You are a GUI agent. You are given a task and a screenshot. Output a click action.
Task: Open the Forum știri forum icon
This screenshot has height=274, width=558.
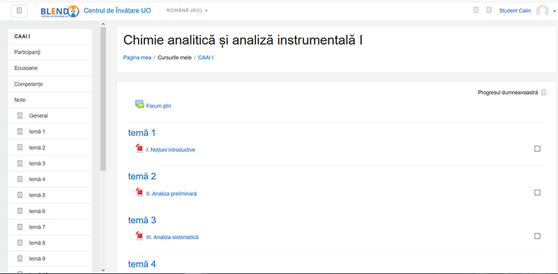click(139, 105)
